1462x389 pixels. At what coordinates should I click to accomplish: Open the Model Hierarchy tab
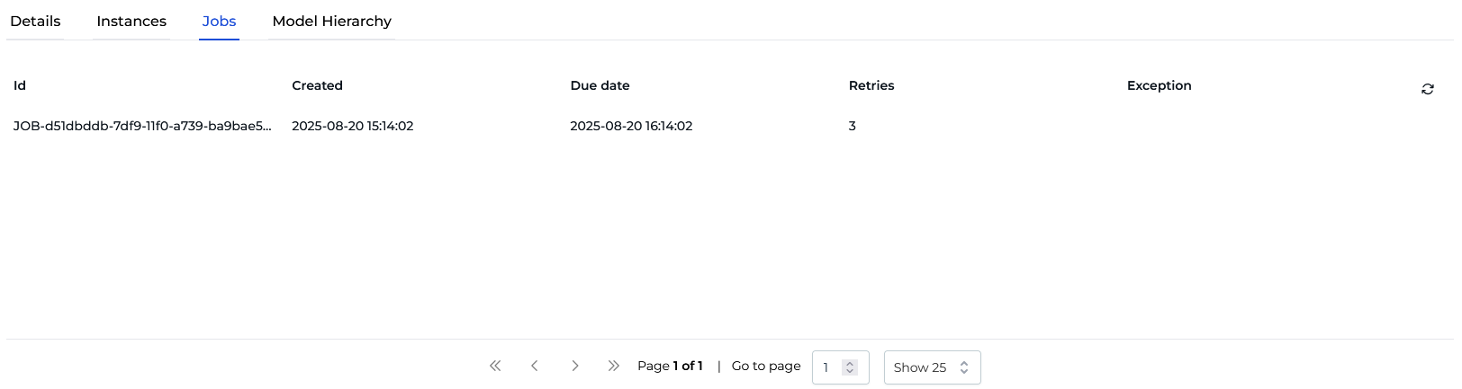tap(331, 21)
